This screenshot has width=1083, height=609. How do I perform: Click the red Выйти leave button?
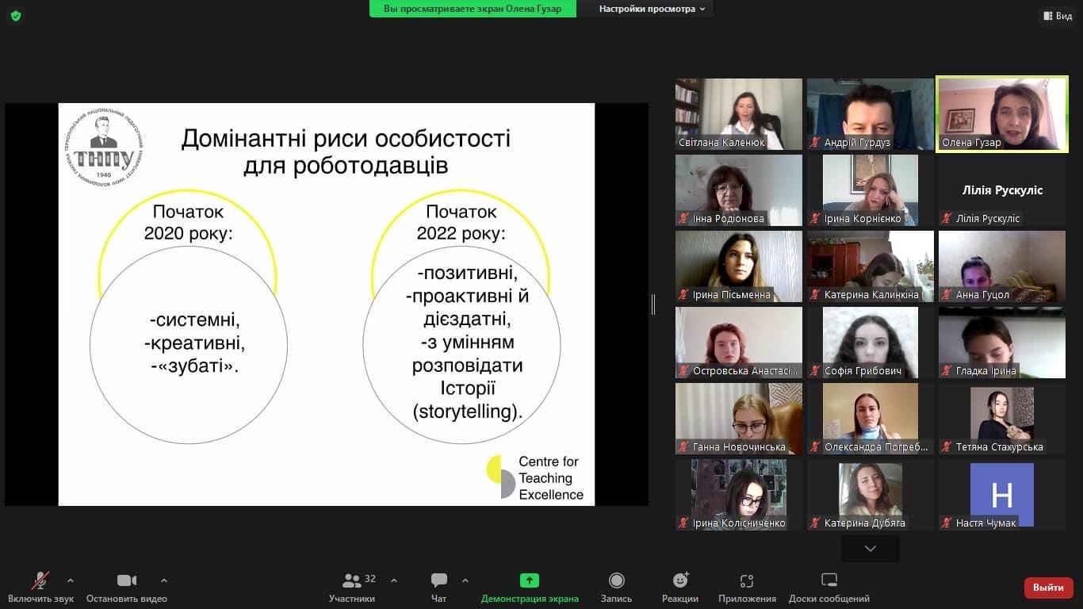pos(1048,588)
